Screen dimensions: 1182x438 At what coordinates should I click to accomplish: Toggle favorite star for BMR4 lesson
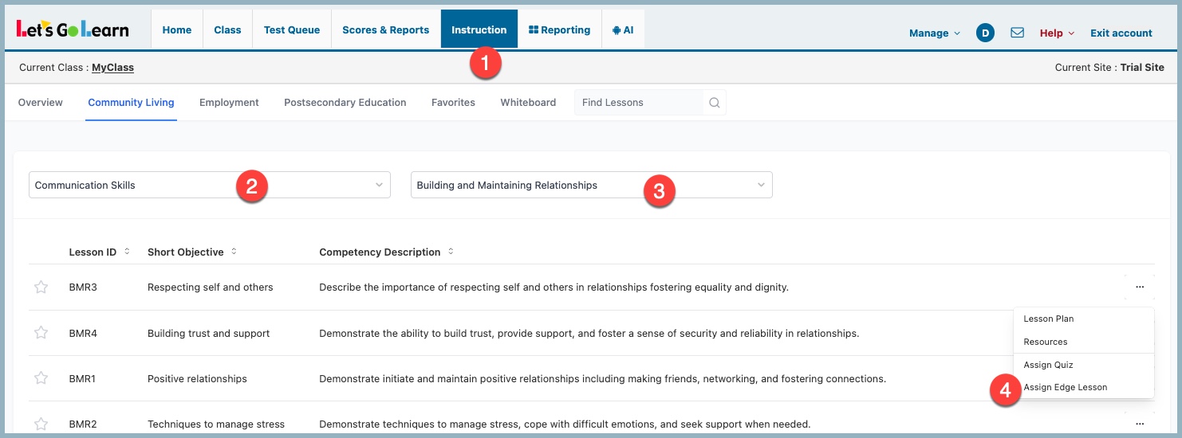(41, 333)
